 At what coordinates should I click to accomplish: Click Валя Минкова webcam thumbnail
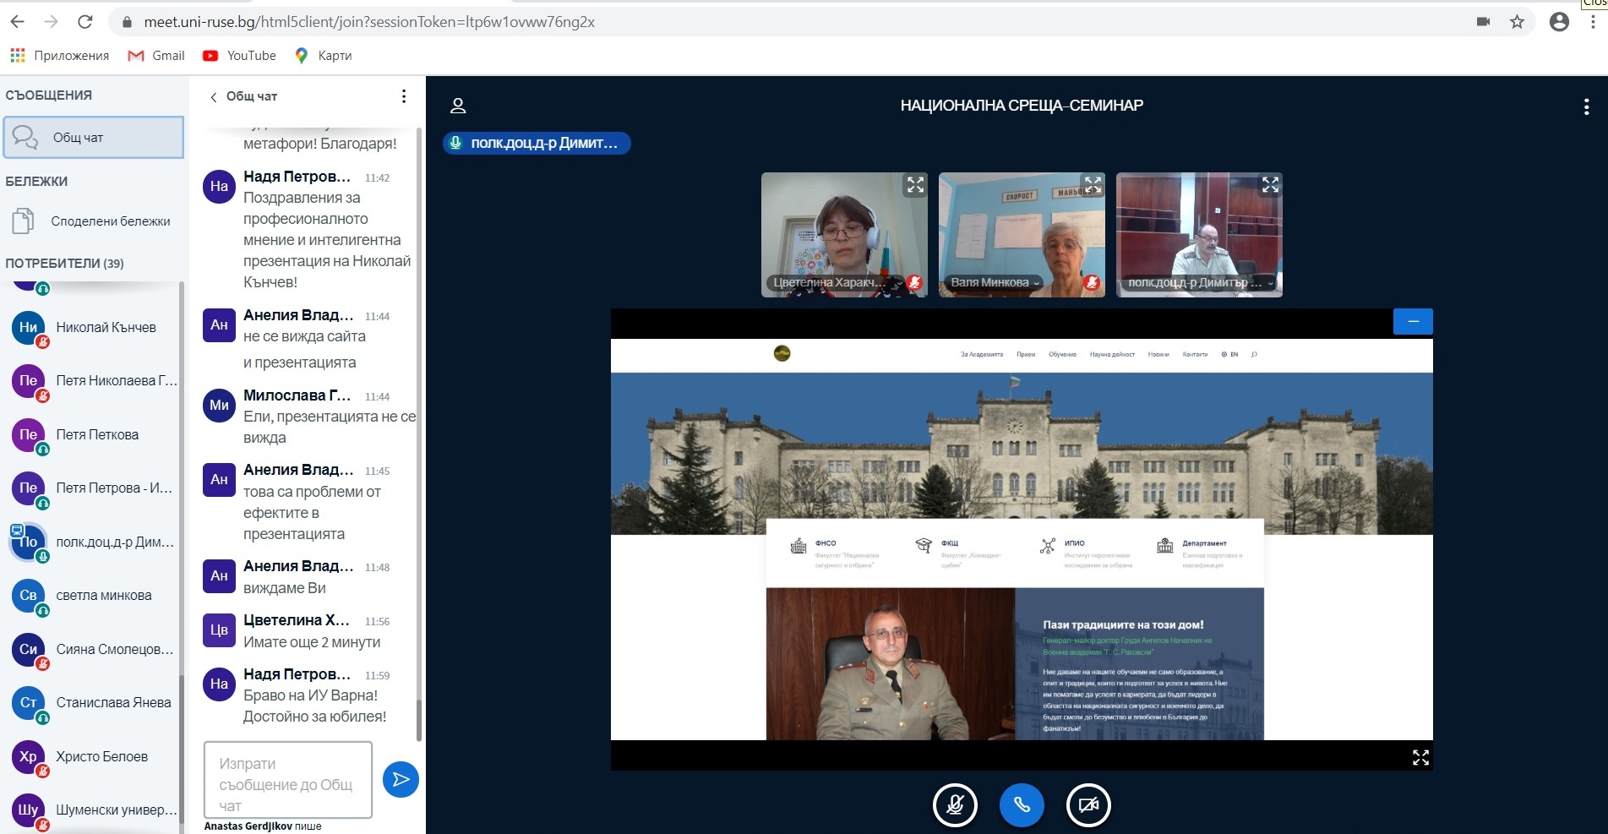1022,235
